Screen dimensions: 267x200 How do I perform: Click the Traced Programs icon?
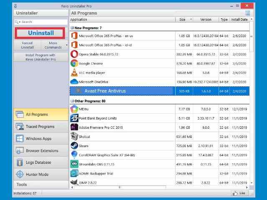point(20,127)
